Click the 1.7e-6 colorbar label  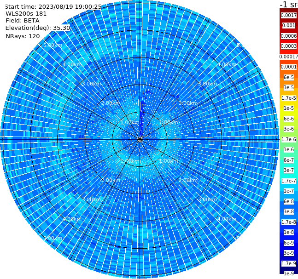click(289, 139)
